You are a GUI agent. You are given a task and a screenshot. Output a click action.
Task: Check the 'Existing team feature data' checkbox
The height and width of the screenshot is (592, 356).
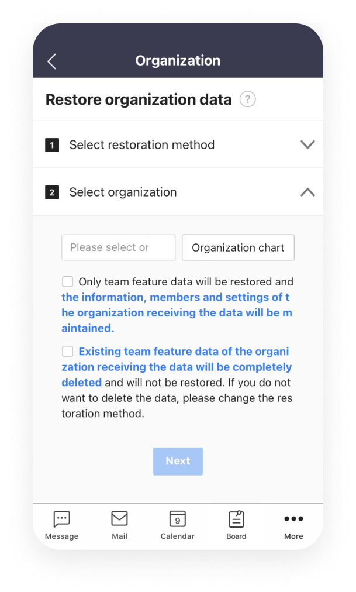68,352
